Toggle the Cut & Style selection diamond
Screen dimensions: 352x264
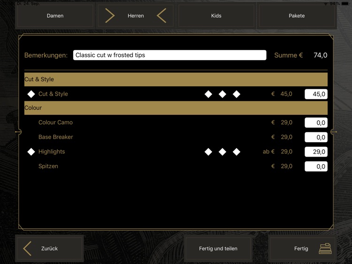pyautogui.click(x=31, y=94)
